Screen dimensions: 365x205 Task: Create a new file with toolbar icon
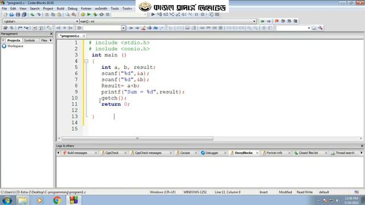[x=5, y=15]
